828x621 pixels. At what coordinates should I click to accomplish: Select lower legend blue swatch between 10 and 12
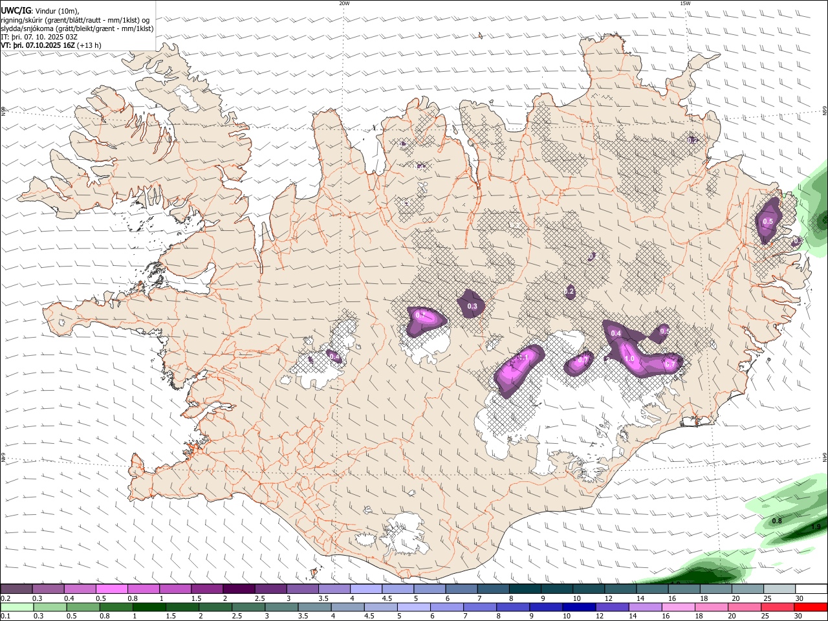coord(578,607)
